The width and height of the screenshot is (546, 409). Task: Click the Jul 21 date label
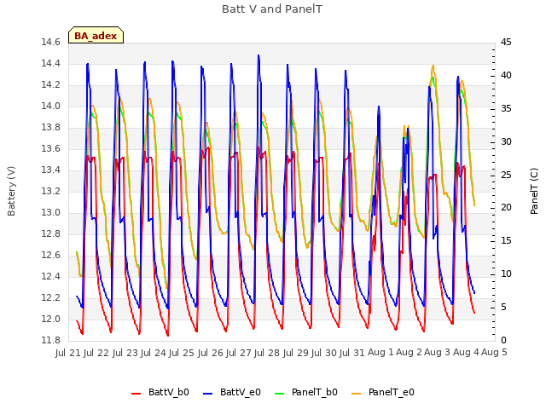[x=68, y=353]
